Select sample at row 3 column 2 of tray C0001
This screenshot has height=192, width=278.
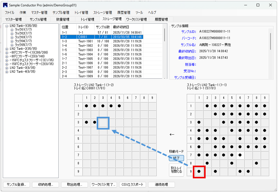pos(95,123)
